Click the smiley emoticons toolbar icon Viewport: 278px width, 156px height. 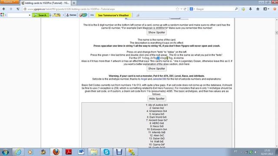(x=56, y=15)
